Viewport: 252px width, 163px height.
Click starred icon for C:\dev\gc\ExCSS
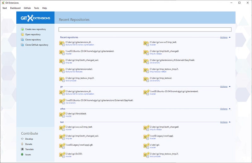coord(62,155)
